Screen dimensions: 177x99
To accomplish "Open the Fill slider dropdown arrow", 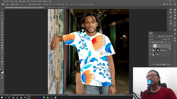I will click(171, 42).
